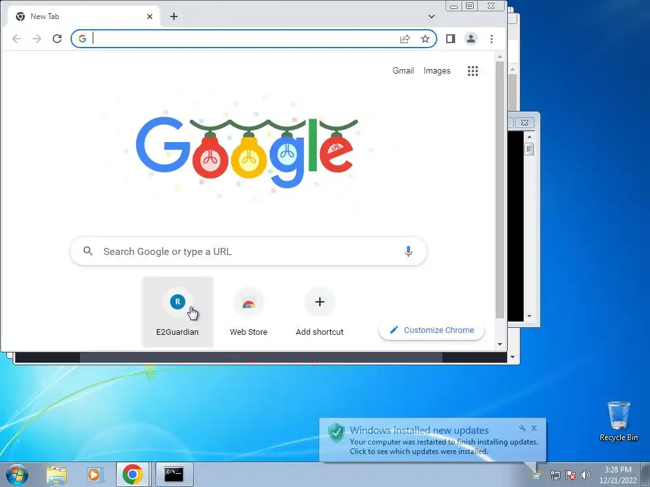
Task: Open the Windows Start menu
Action: pos(17,474)
